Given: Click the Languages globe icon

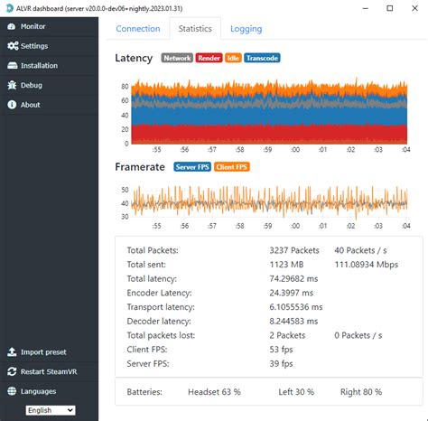Looking at the screenshot, I should [12, 391].
